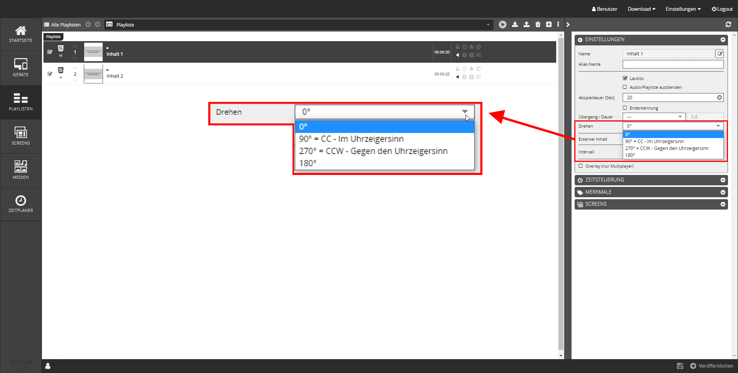Log out via the Logout link

[x=722, y=9]
